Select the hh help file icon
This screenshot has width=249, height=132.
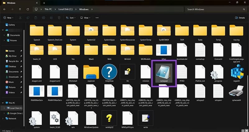(x=127, y=72)
